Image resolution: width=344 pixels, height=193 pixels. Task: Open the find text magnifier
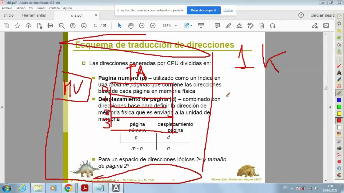click(x=62, y=26)
